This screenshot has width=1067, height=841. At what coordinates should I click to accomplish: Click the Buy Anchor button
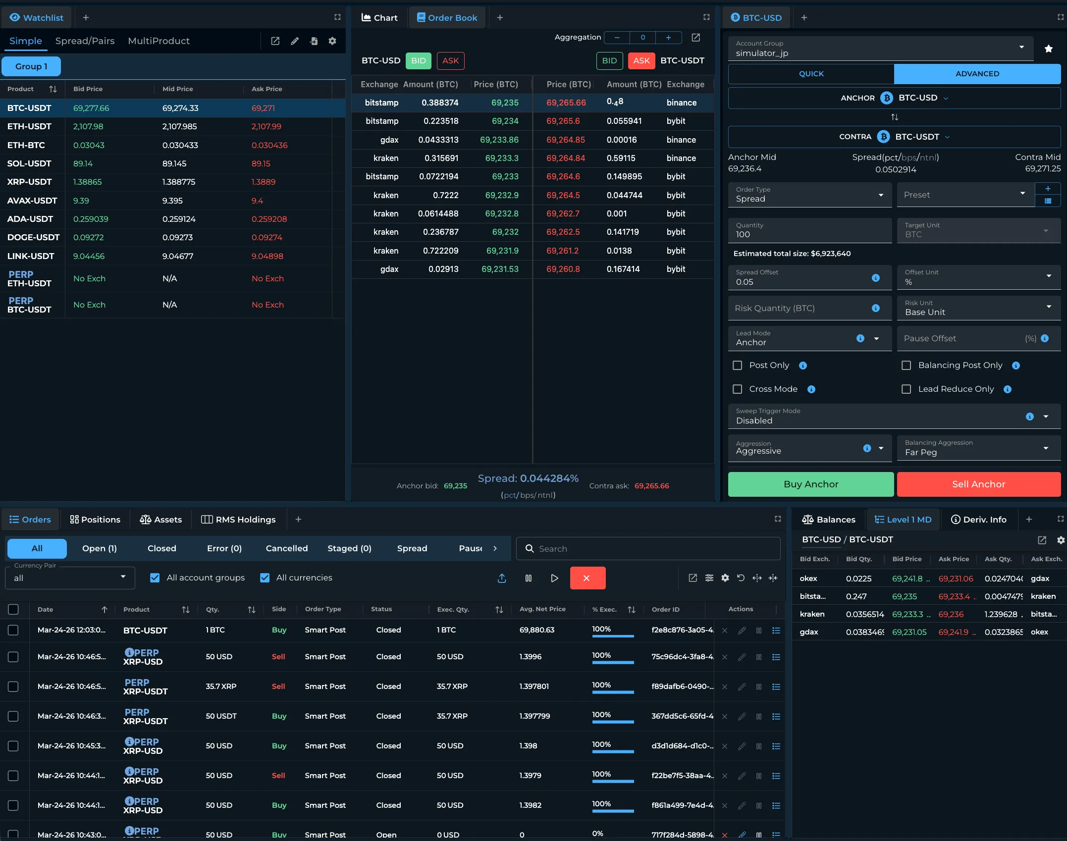811,484
